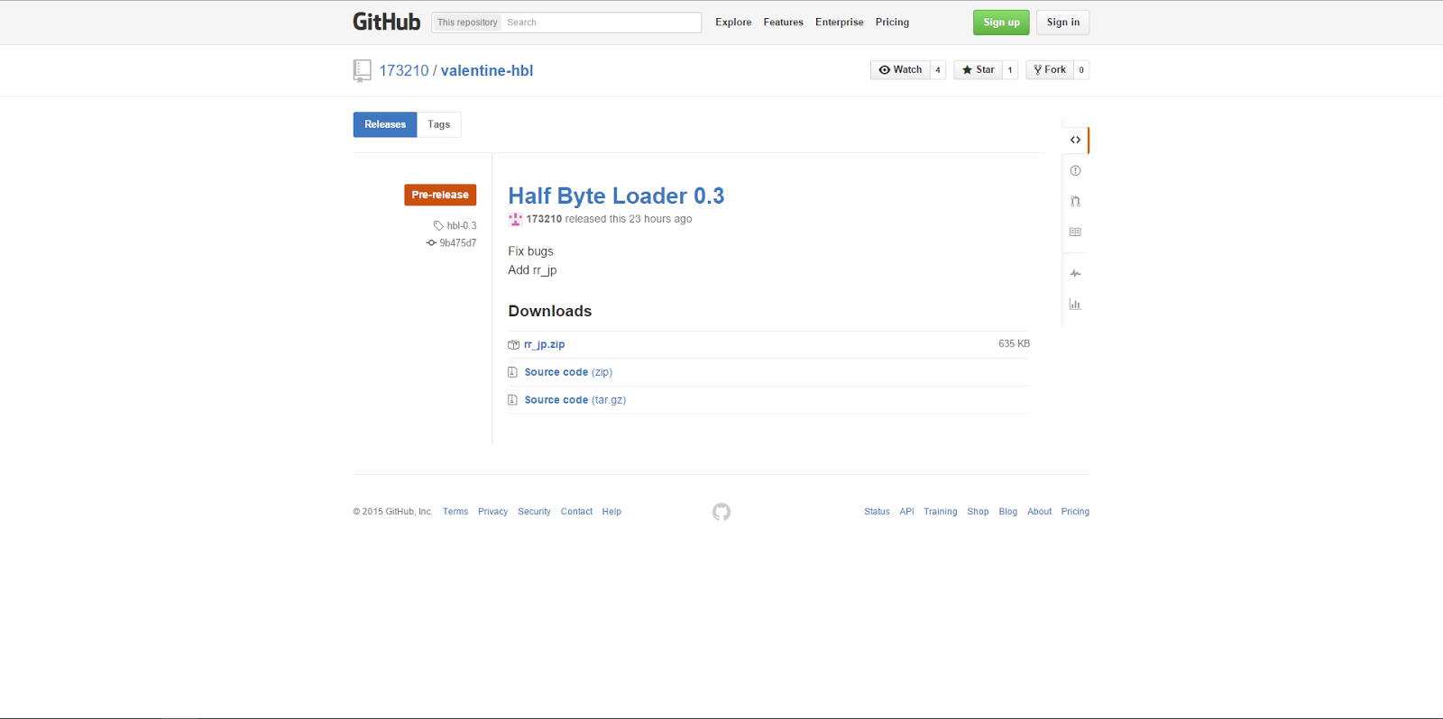Click the file icon beside Source code (zip)
The image size is (1443, 719).
[x=512, y=372]
